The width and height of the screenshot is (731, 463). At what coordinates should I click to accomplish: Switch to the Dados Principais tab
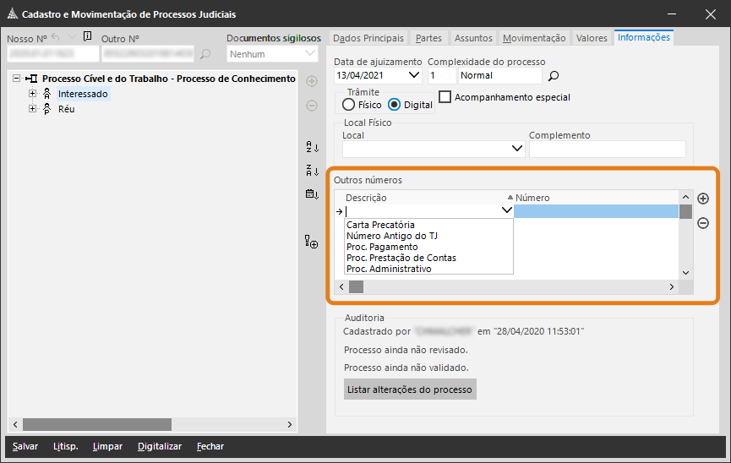368,38
